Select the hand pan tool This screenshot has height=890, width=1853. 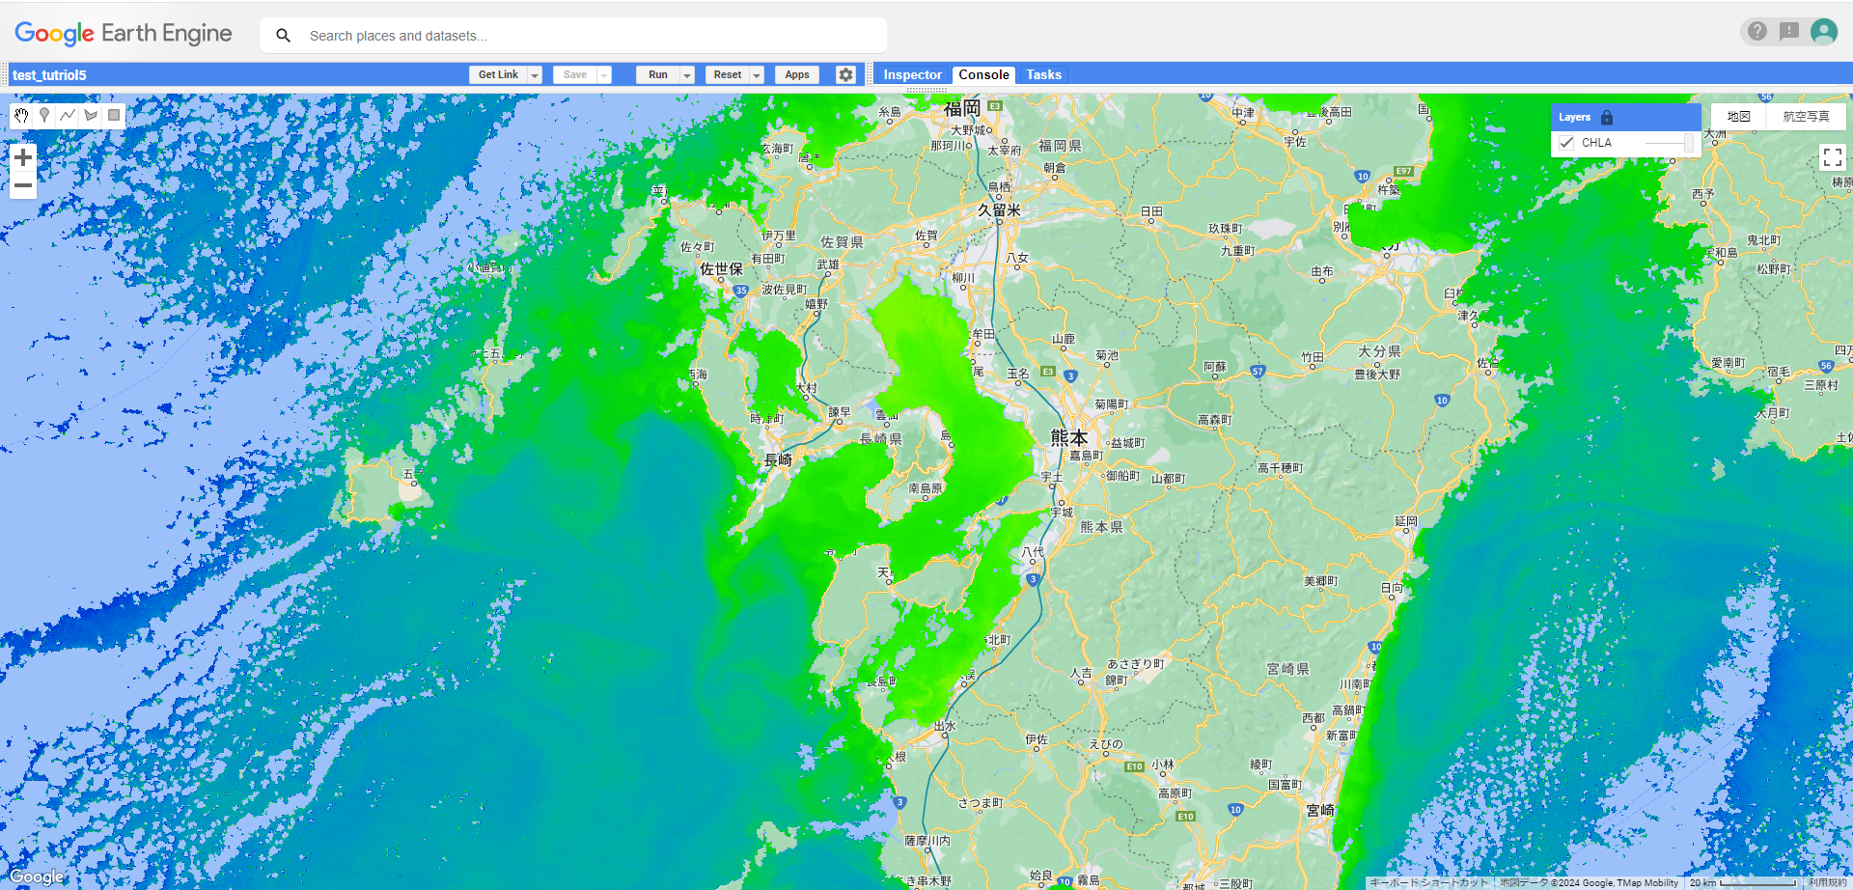tap(21, 116)
